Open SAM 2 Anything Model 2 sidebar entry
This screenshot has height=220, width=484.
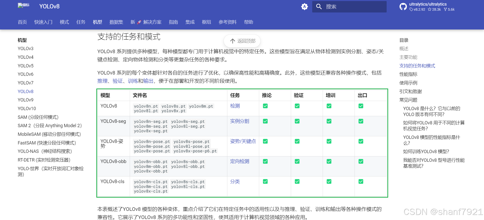tap(50, 126)
